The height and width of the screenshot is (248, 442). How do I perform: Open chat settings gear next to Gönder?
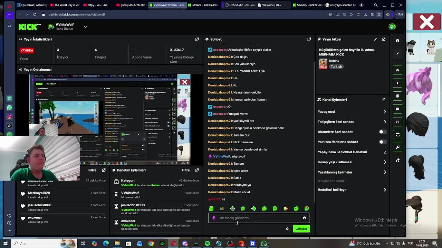(x=287, y=229)
